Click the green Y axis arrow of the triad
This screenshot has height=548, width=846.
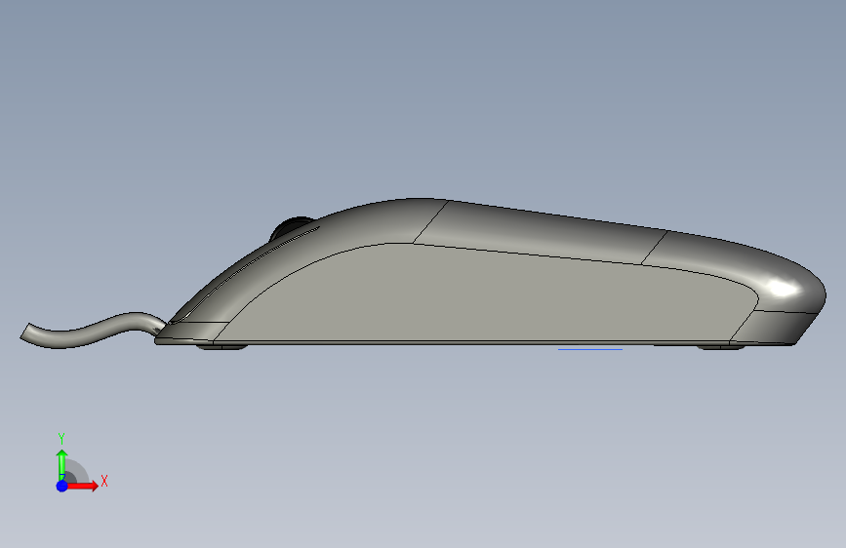[x=61, y=464]
